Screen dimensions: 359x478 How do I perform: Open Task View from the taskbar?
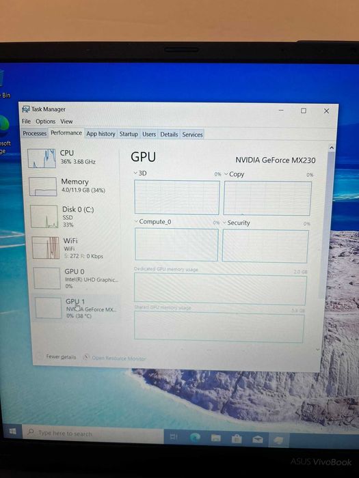[x=174, y=438]
